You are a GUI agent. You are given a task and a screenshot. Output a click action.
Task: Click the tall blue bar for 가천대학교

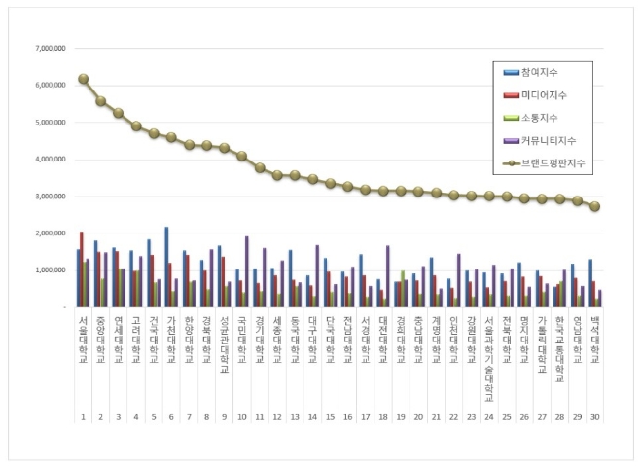tap(166, 267)
